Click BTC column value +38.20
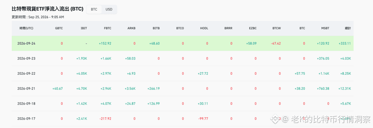 300,88
